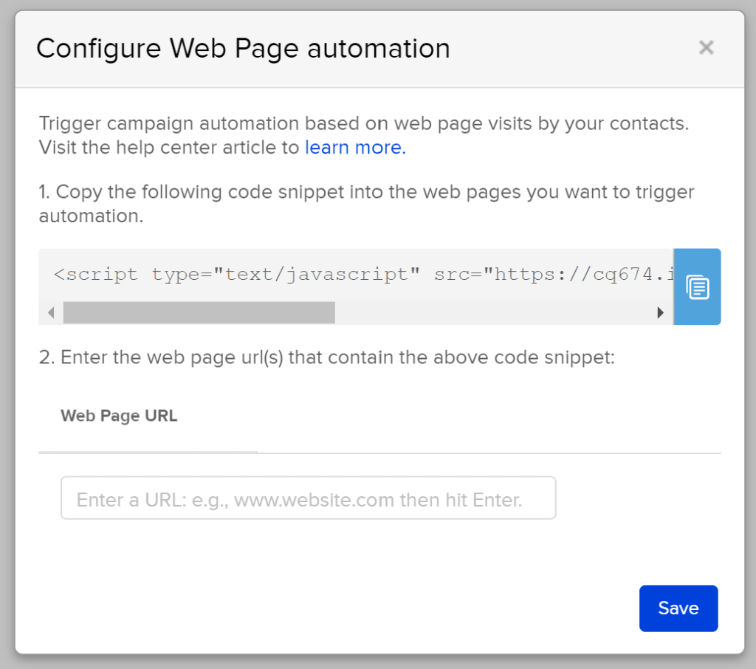
Task: Click the type="text/javascript" attribute in the snippet
Action: click(x=286, y=275)
